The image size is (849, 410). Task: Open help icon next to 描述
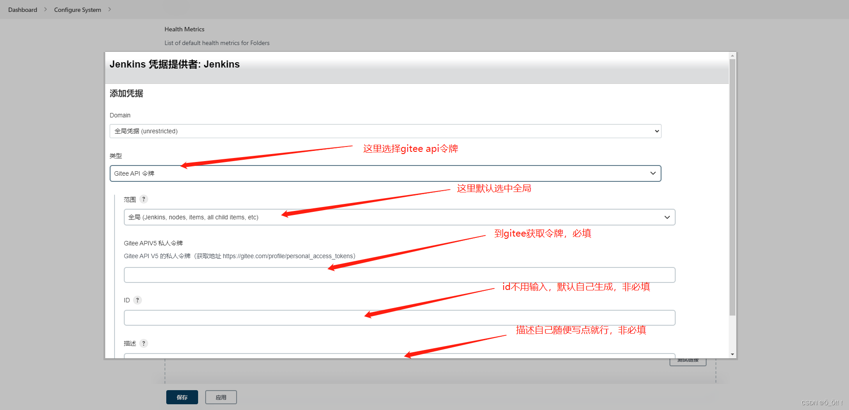pos(144,343)
